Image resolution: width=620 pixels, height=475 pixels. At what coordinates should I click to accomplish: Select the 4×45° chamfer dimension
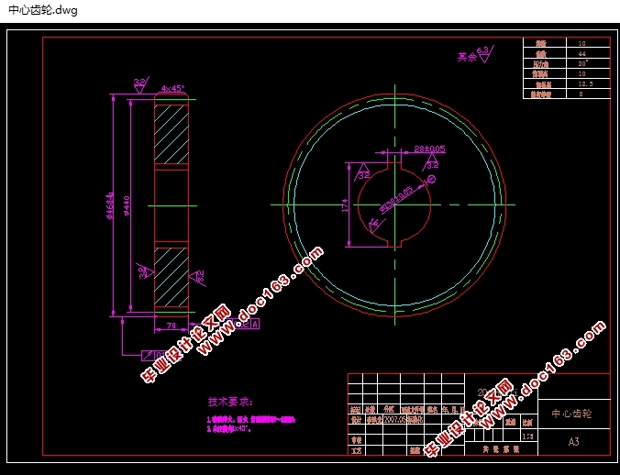pos(172,89)
